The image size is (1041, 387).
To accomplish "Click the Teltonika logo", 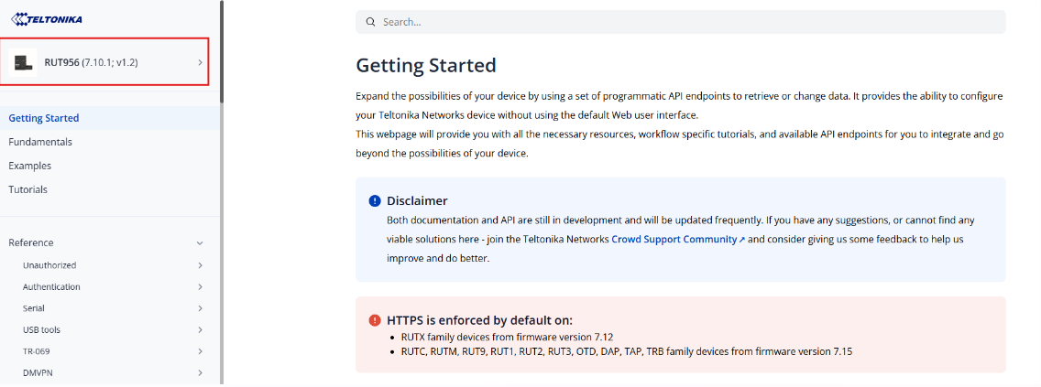I will click(50, 18).
